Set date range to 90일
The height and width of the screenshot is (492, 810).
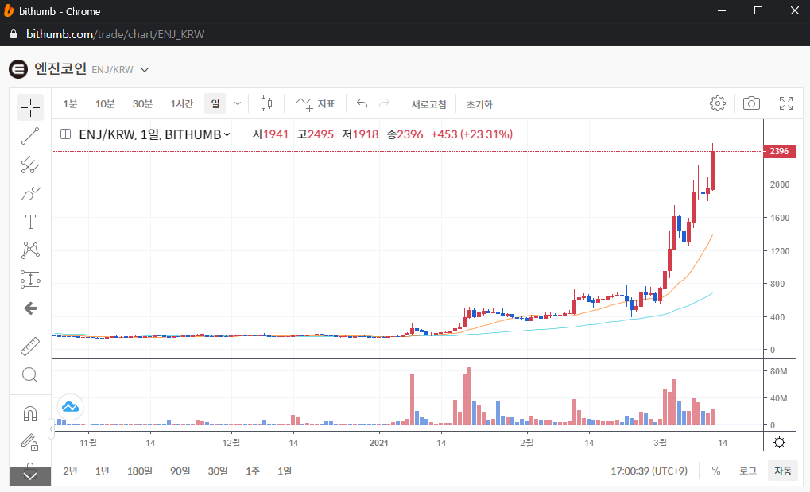pyautogui.click(x=180, y=471)
